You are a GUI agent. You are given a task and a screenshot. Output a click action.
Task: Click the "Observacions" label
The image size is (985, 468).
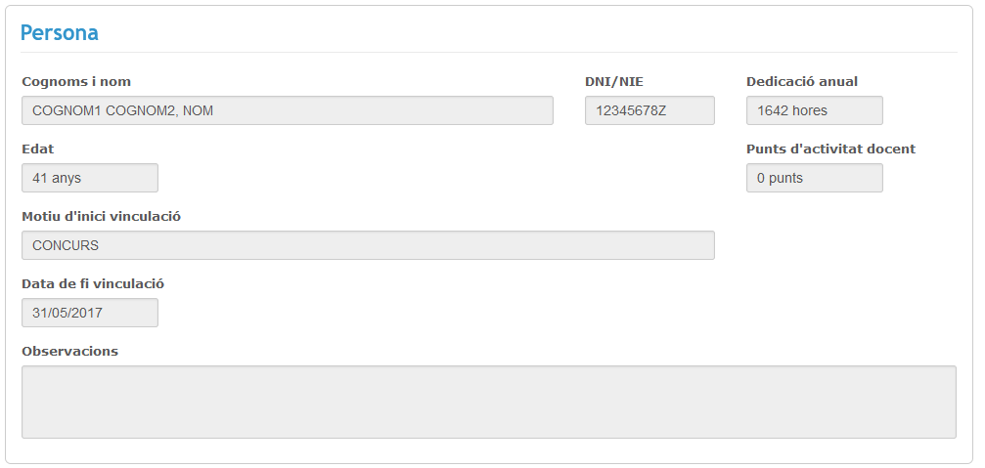coord(69,352)
